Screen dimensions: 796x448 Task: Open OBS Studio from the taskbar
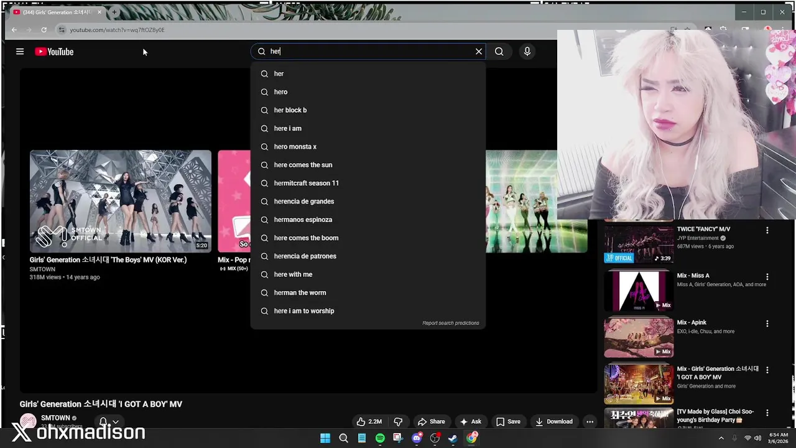pos(435,438)
